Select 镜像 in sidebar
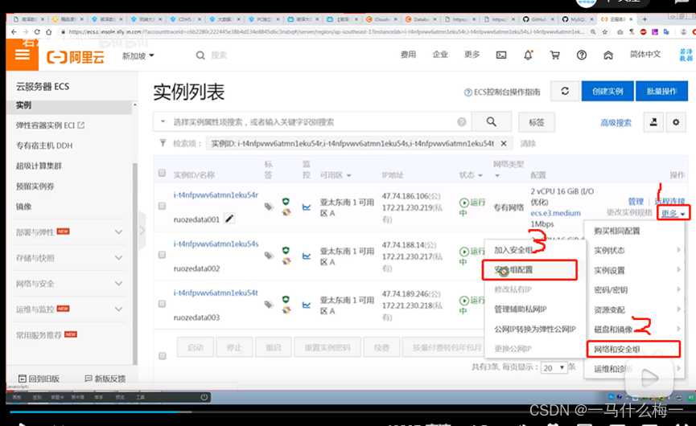The image size is (696, 426). pyautogui.click(x=23, y=207)
